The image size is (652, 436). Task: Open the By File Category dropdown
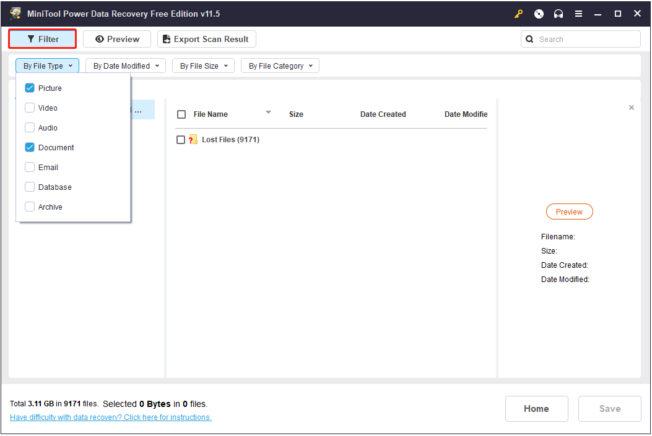click(x=280, y=66)
